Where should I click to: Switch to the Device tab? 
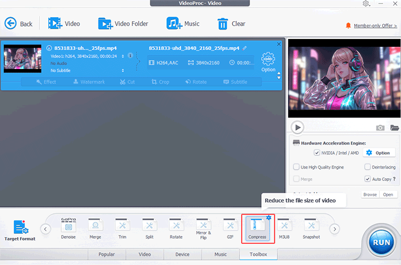[182, 254]
